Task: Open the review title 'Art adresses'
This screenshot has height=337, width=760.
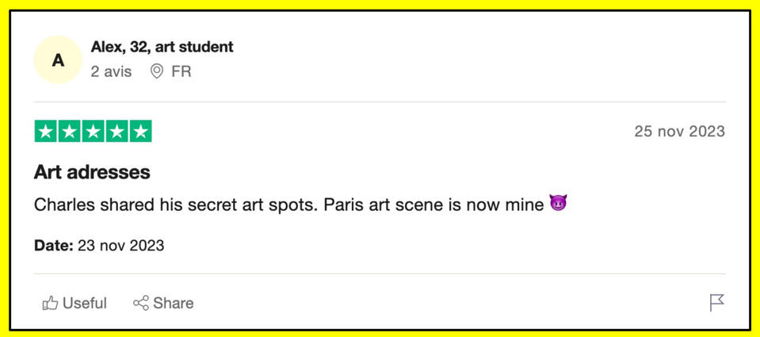Action: (92, 172)
